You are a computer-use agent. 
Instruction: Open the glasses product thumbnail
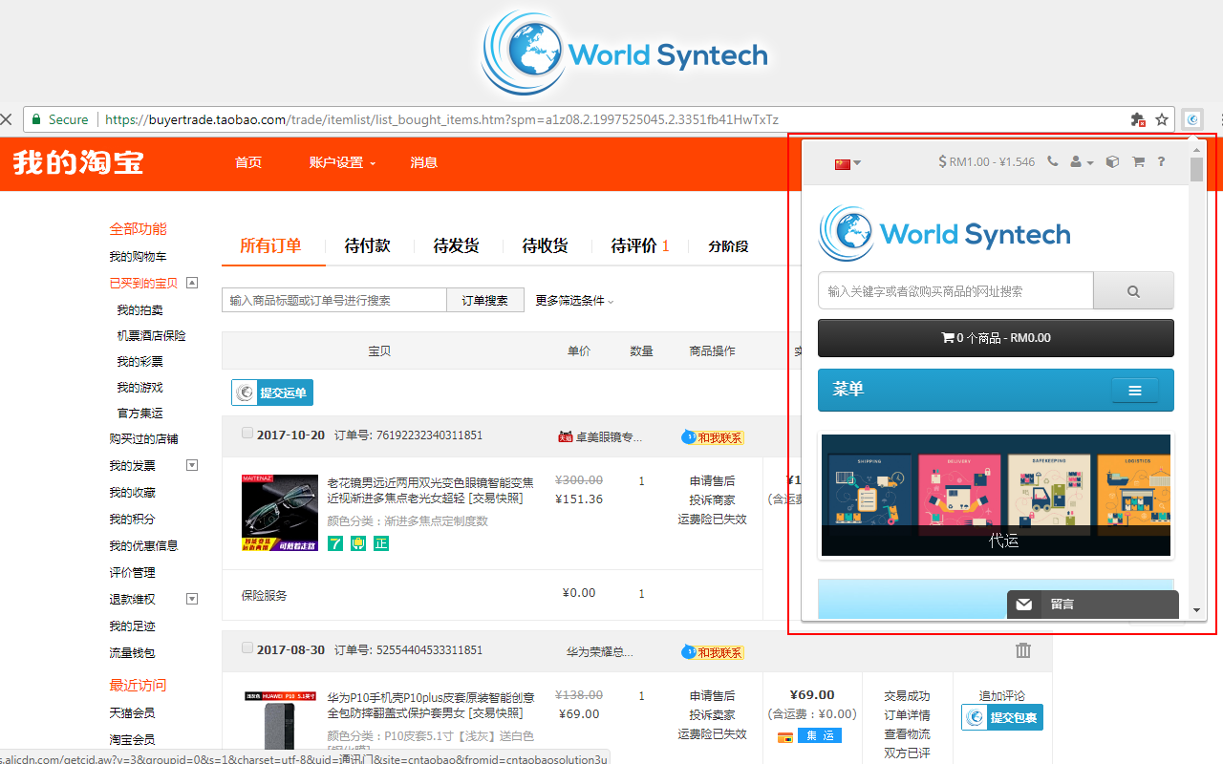click(280, 513)
